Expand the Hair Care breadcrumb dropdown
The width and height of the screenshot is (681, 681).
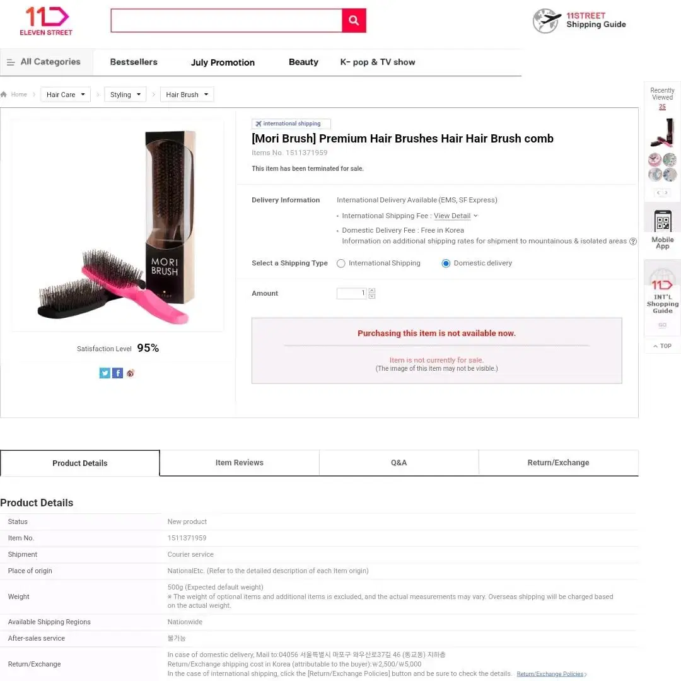(x=66, y=94)
